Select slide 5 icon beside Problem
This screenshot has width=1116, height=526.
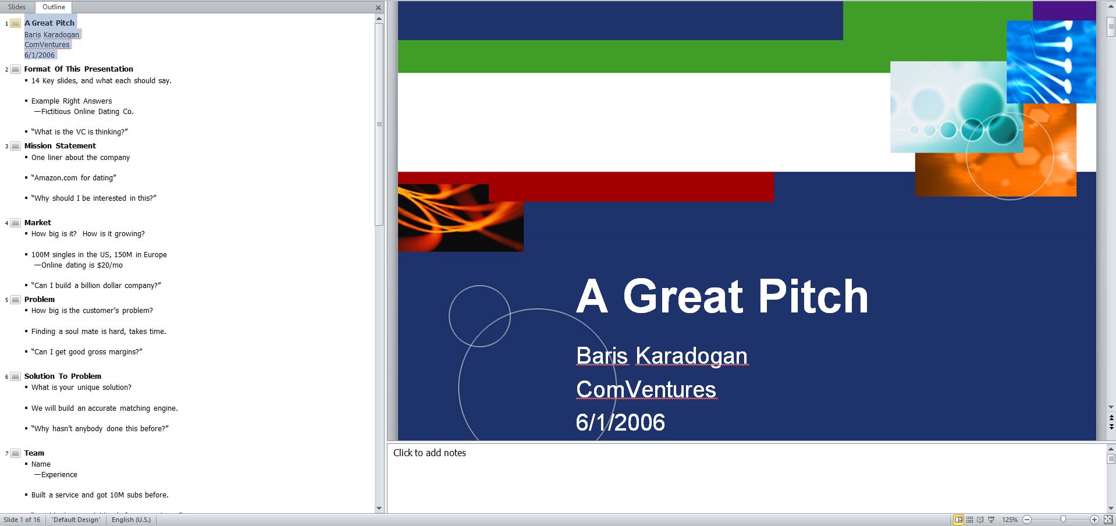(x=16, y=300)
